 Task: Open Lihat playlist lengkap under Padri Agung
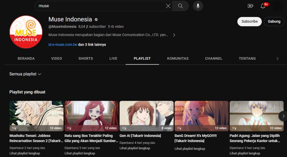245,153
